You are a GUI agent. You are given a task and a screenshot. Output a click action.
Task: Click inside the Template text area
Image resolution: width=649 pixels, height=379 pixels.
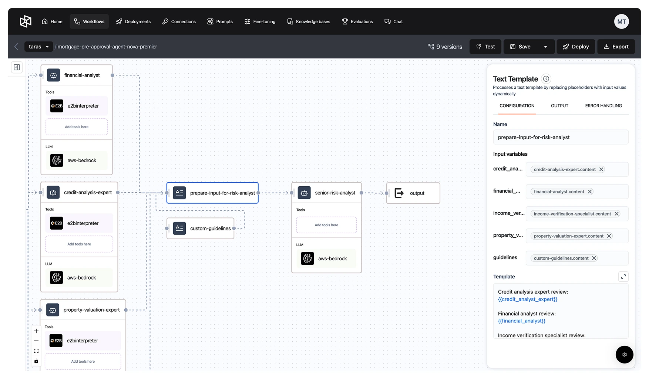click(x=561, y=311)
